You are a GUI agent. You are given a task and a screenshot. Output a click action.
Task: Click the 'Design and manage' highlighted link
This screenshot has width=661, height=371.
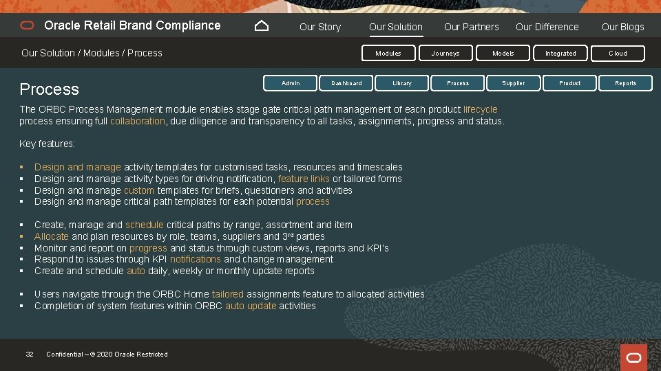(x=78, y=168)
